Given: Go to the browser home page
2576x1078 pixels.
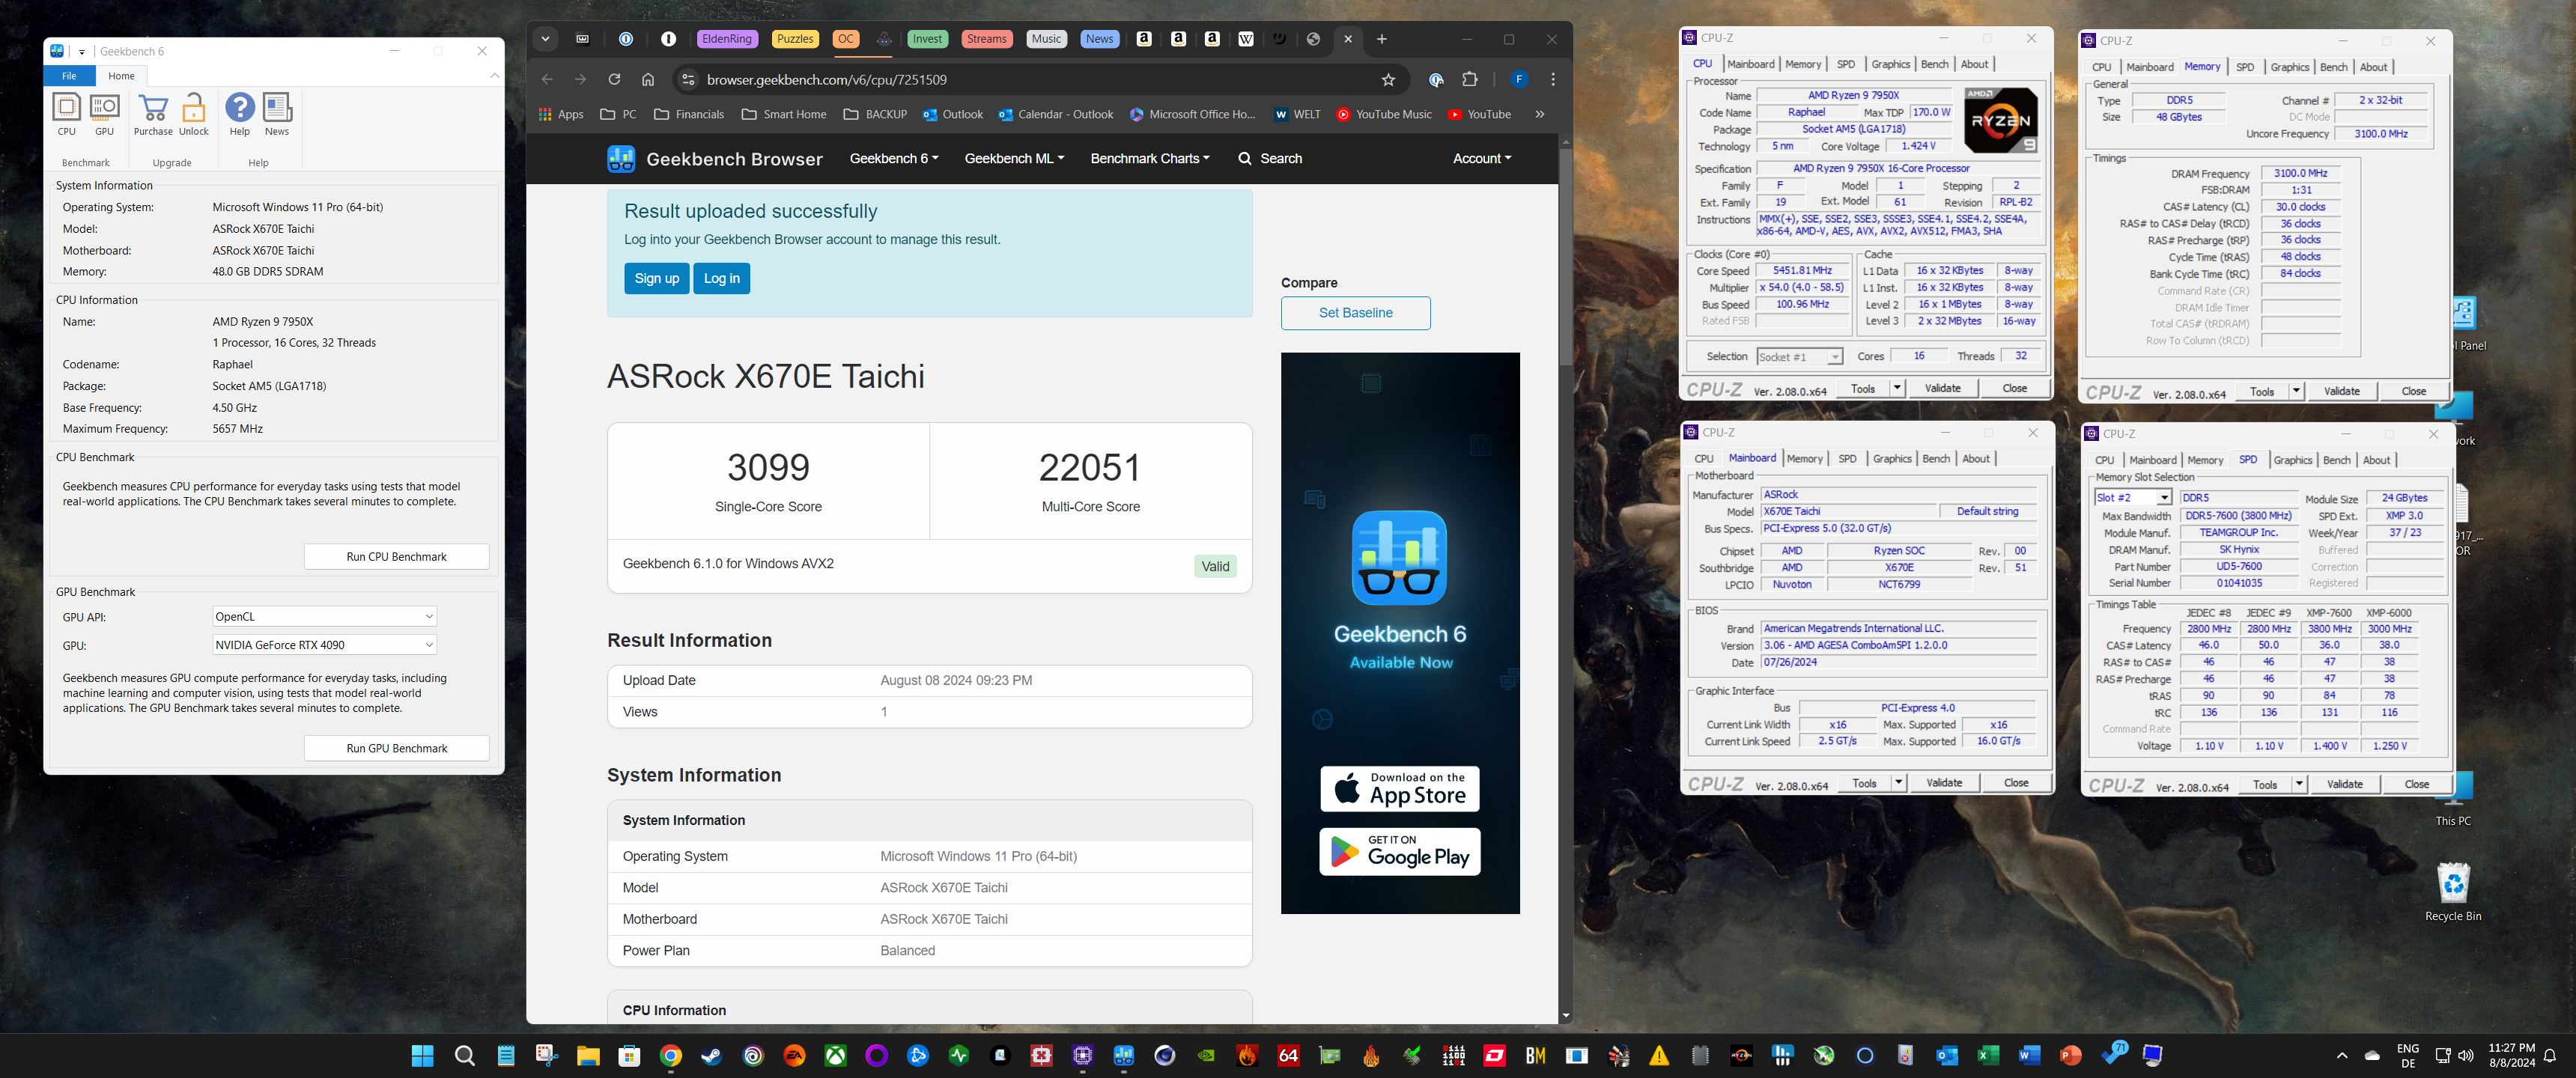Looking at the screenshot, I should pos(648,80).
